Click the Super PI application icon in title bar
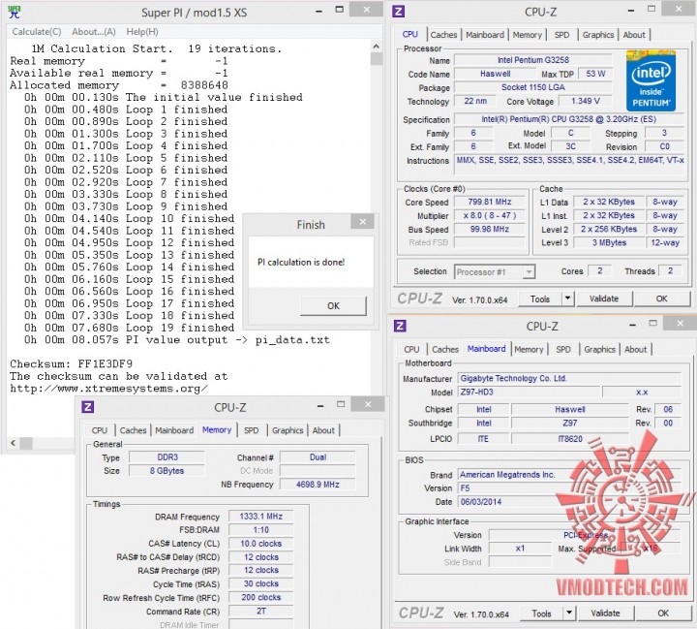Screen dimensions: 697x629 [15, 12]
